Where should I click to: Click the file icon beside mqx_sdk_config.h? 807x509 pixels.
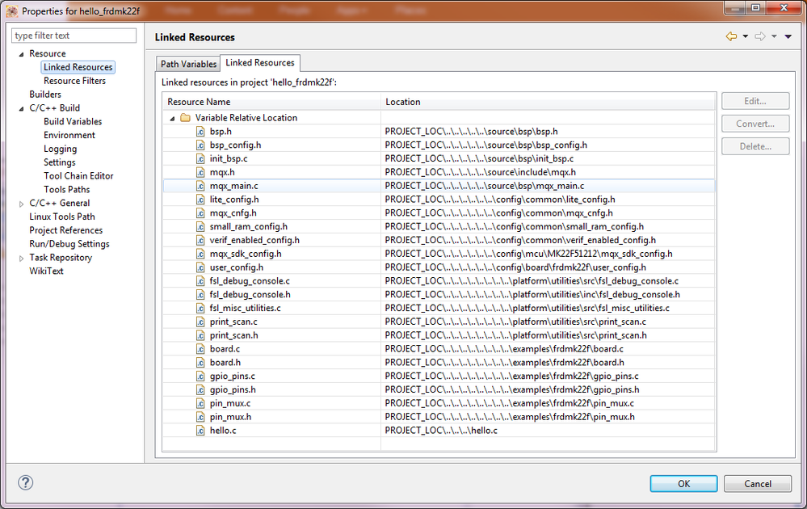point(200,254)
